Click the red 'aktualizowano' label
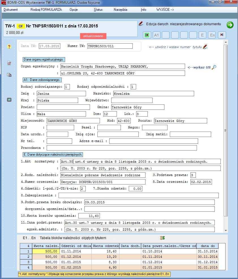This screenshot has height=279, width=238. [93, 36]
